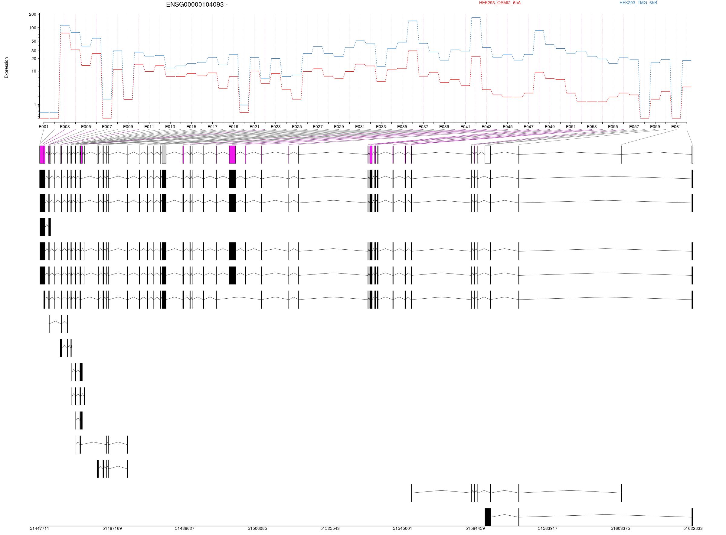Click exon label E051
The width and height of the screenshot is (726, 535).
point(571,127)
